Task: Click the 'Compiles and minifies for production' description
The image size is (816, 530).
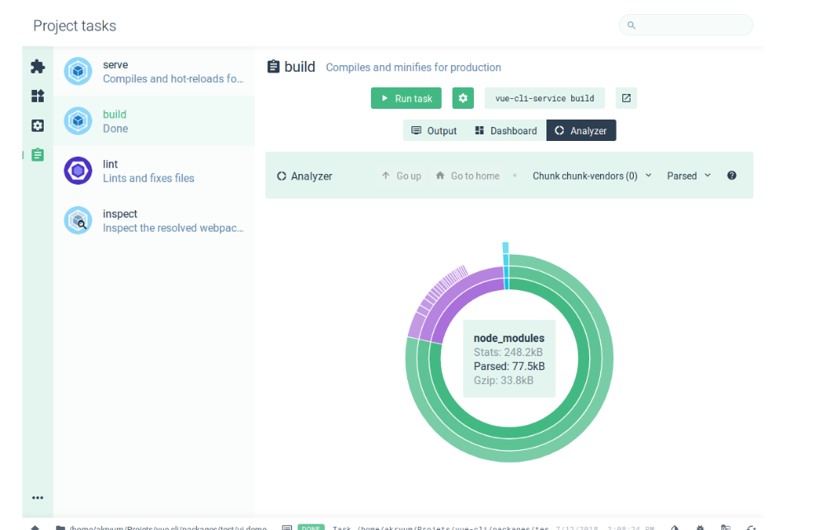Action: click(x=413, y=67)
